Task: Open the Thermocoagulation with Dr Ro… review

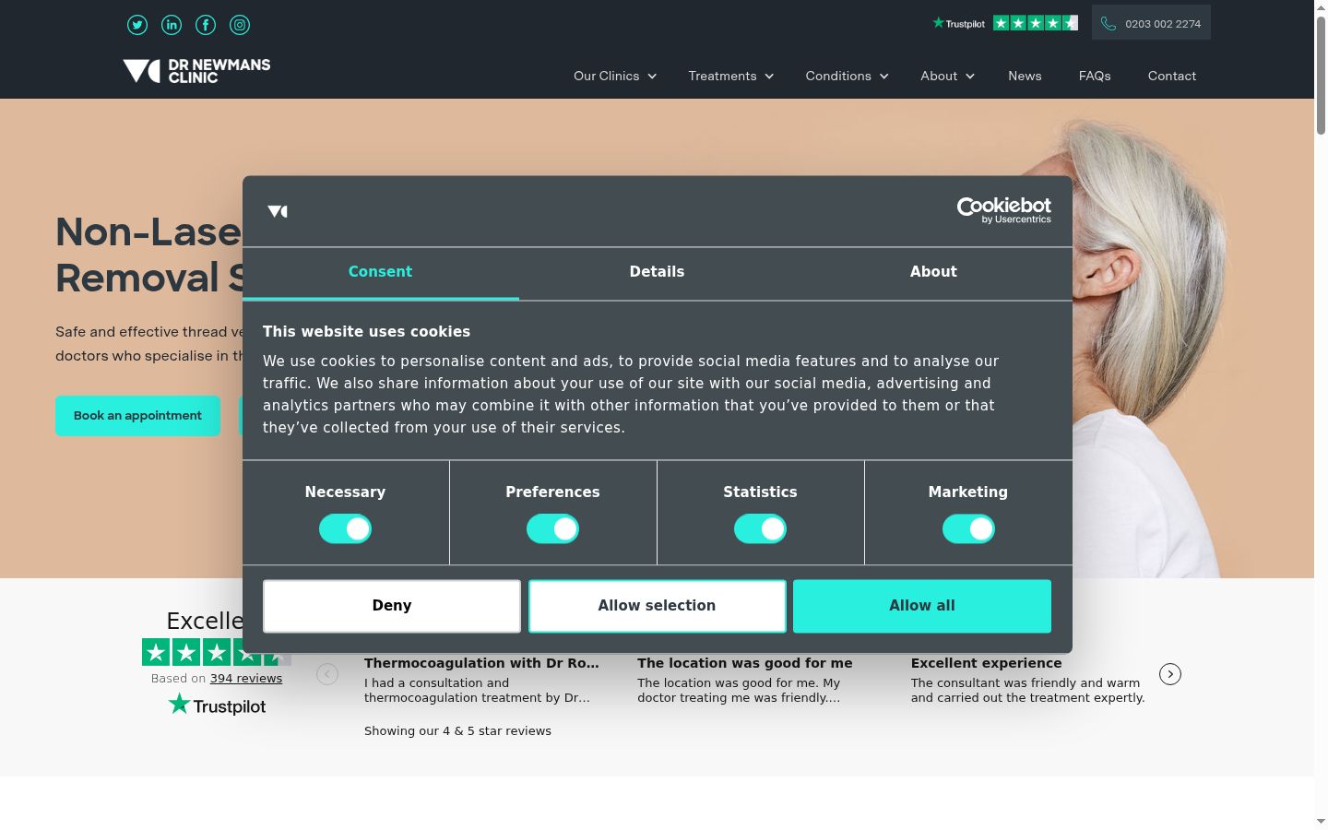Action: (x=481, y=663)
